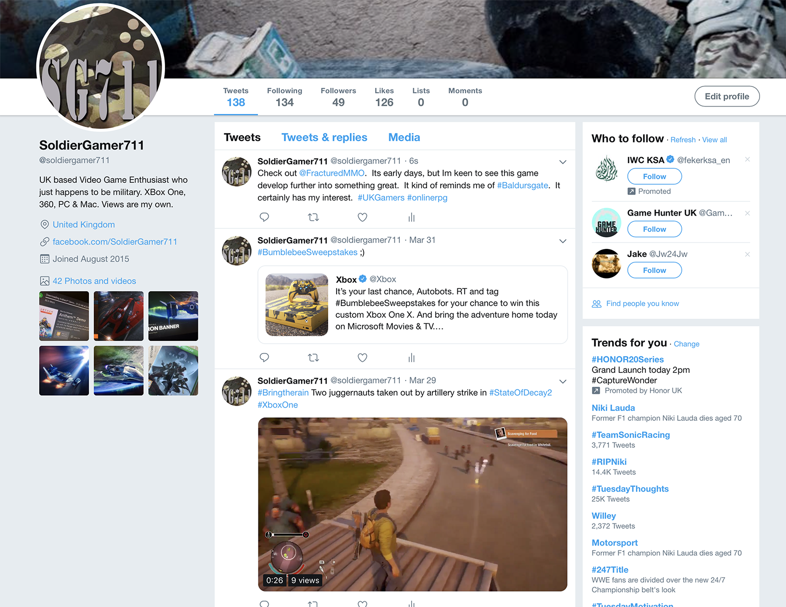
Task: Expand options menu on the 6s tweet
Action: click(563, 162)
